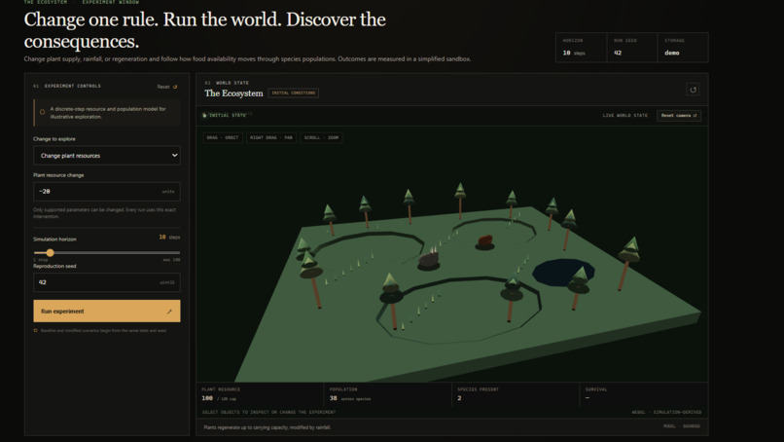Click the 'INITIAL STATE' status indicator
784x442 pixels.
click(x=225, y=116)
